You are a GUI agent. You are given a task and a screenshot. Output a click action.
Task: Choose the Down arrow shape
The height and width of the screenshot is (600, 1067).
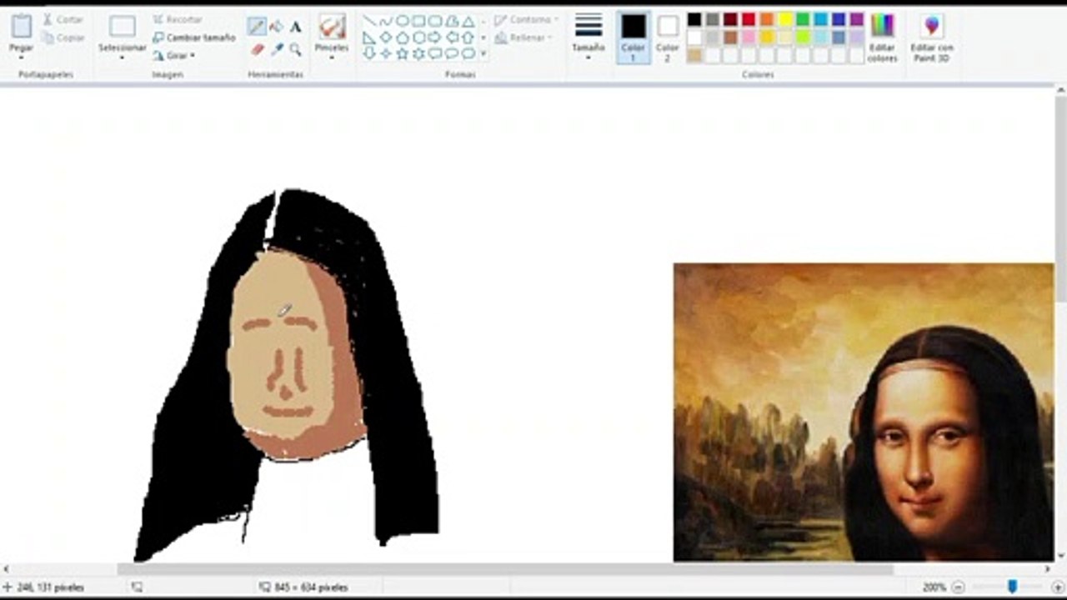click(369, 53)
